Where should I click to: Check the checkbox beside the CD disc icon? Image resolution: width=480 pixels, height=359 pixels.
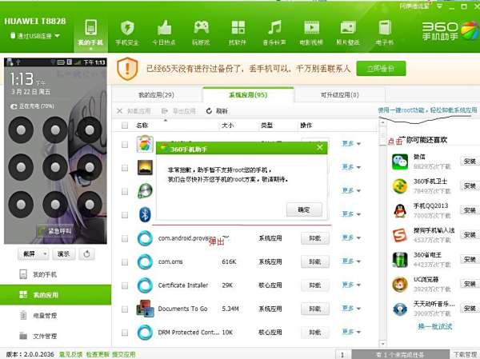pyautogui.click(x=125, y=191)
